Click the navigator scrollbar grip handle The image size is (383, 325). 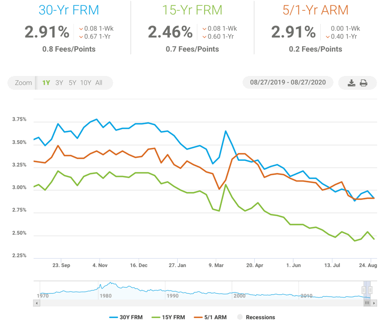(366, 303)
